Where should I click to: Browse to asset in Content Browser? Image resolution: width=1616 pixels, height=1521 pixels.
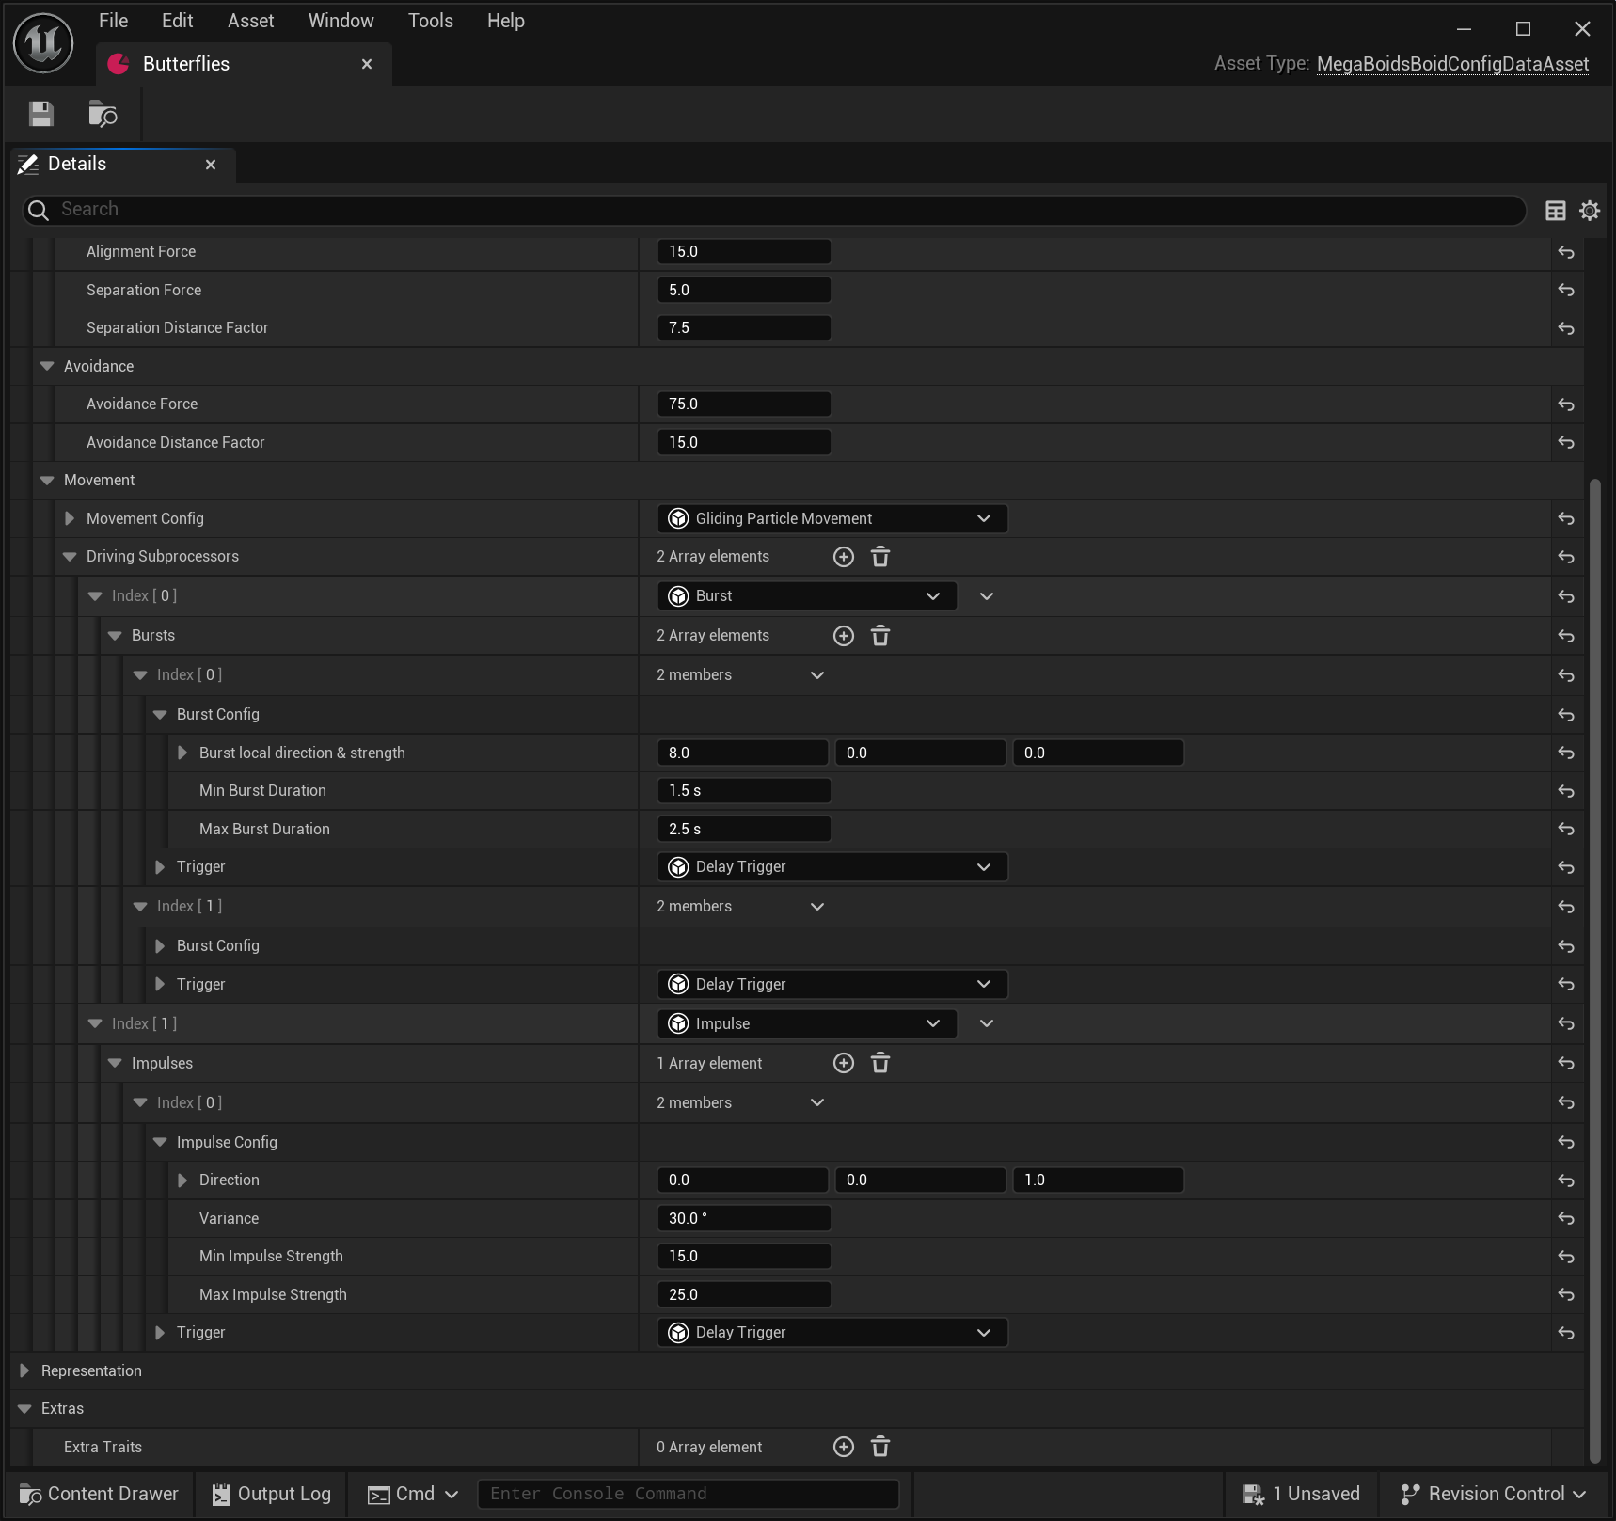coord(102,114)
